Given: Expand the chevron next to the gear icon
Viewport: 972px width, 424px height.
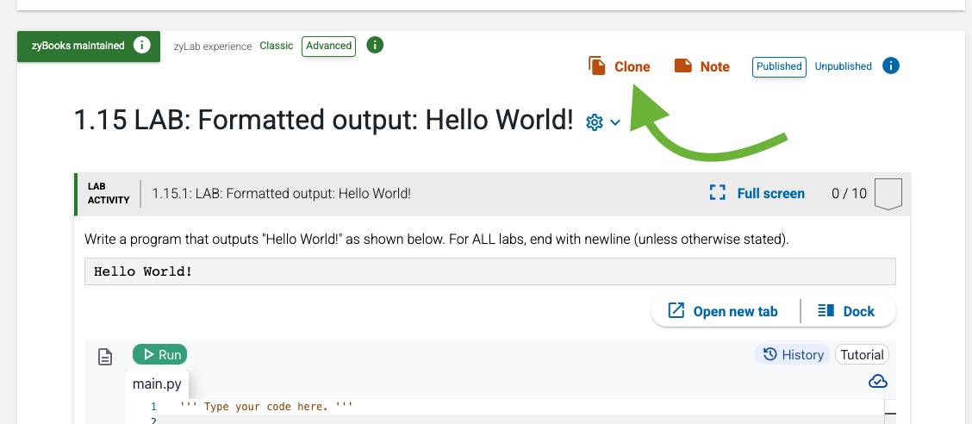Looking at the screenshot, I should pyautogui.click(x=615, y=122).
